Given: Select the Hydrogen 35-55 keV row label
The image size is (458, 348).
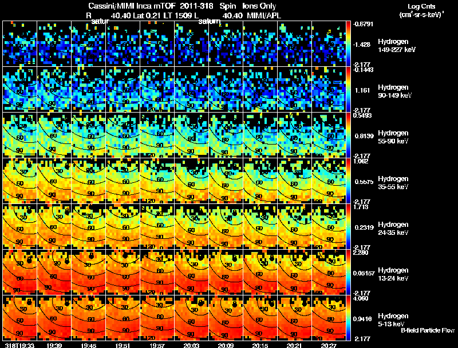Looking at the screenshot, I should pyautogui.click(x=394, y=182).
